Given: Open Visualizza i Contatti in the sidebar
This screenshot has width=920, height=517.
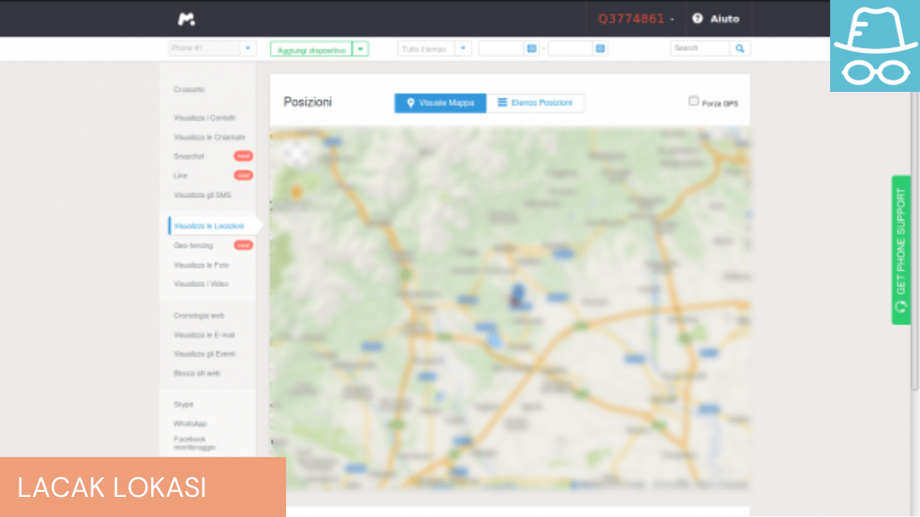Looking at the screenshot, I should click(x=204, y=118).
